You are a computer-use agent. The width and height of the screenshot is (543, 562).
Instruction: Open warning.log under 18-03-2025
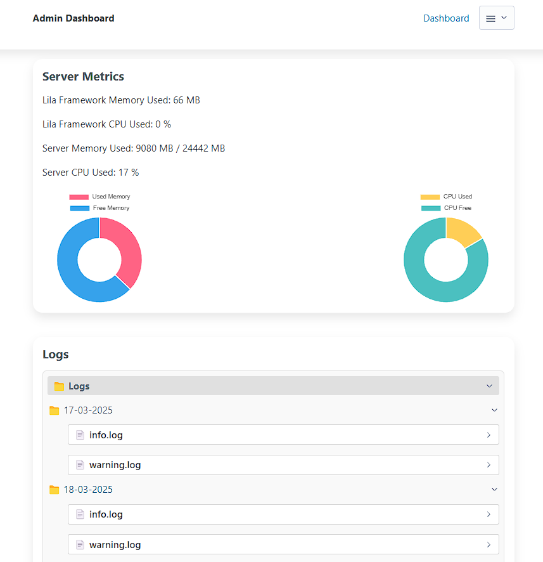pos(283,545)
